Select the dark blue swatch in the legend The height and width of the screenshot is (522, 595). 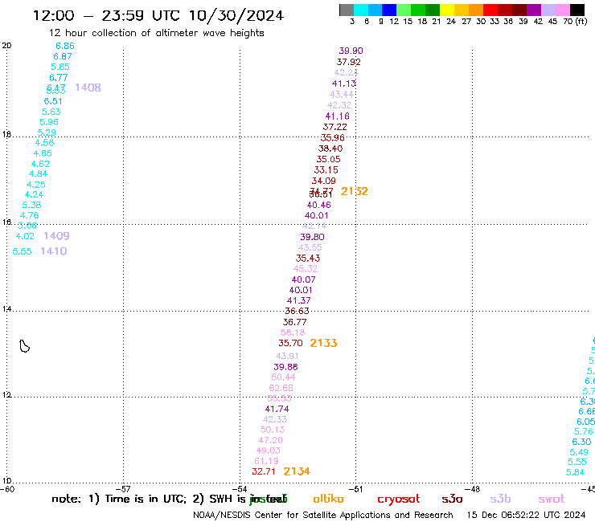point(389,10)
